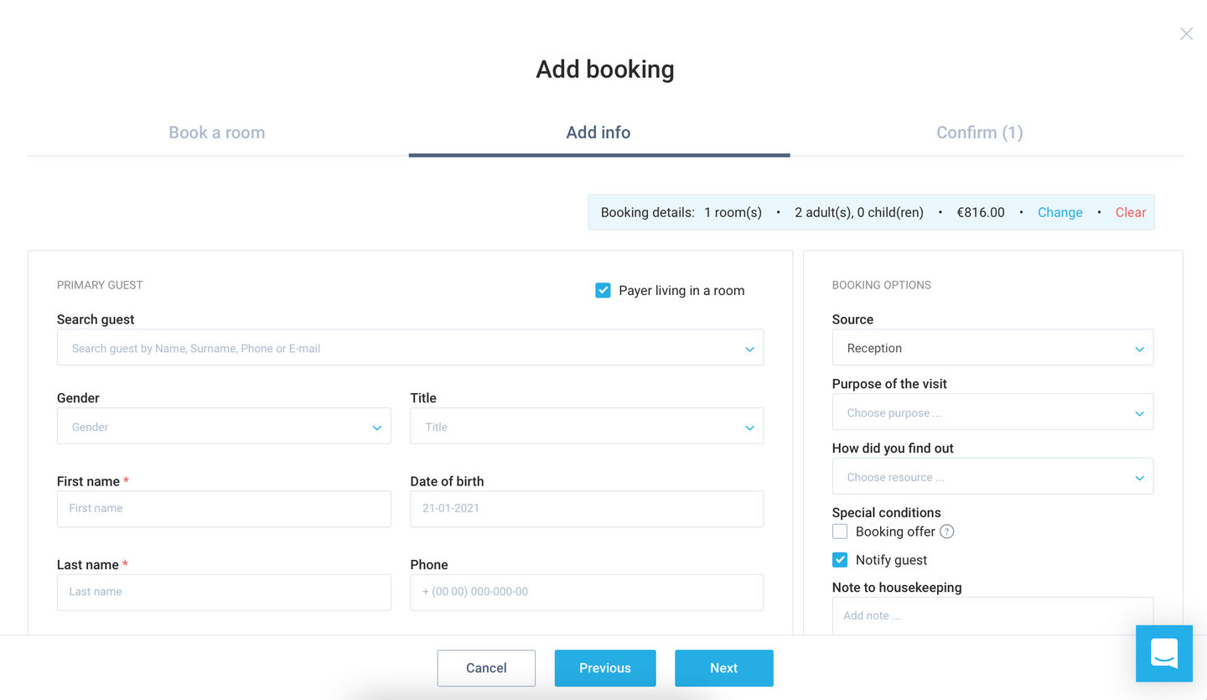1207x700 pixels.
Task: Disable the Notify guest checkbox
Action: [x=840, y=560]
